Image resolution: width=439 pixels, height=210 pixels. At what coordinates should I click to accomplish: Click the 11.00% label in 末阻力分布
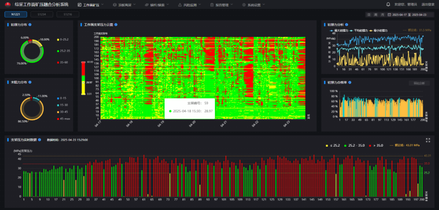tap(43, 96)
